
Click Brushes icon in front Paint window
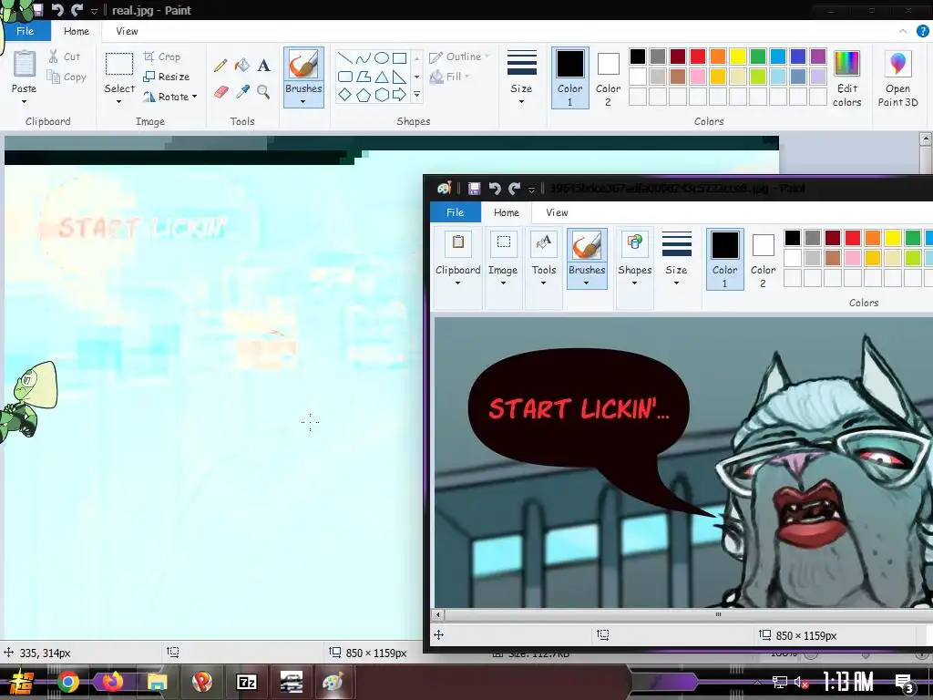[x=587, y=245]
